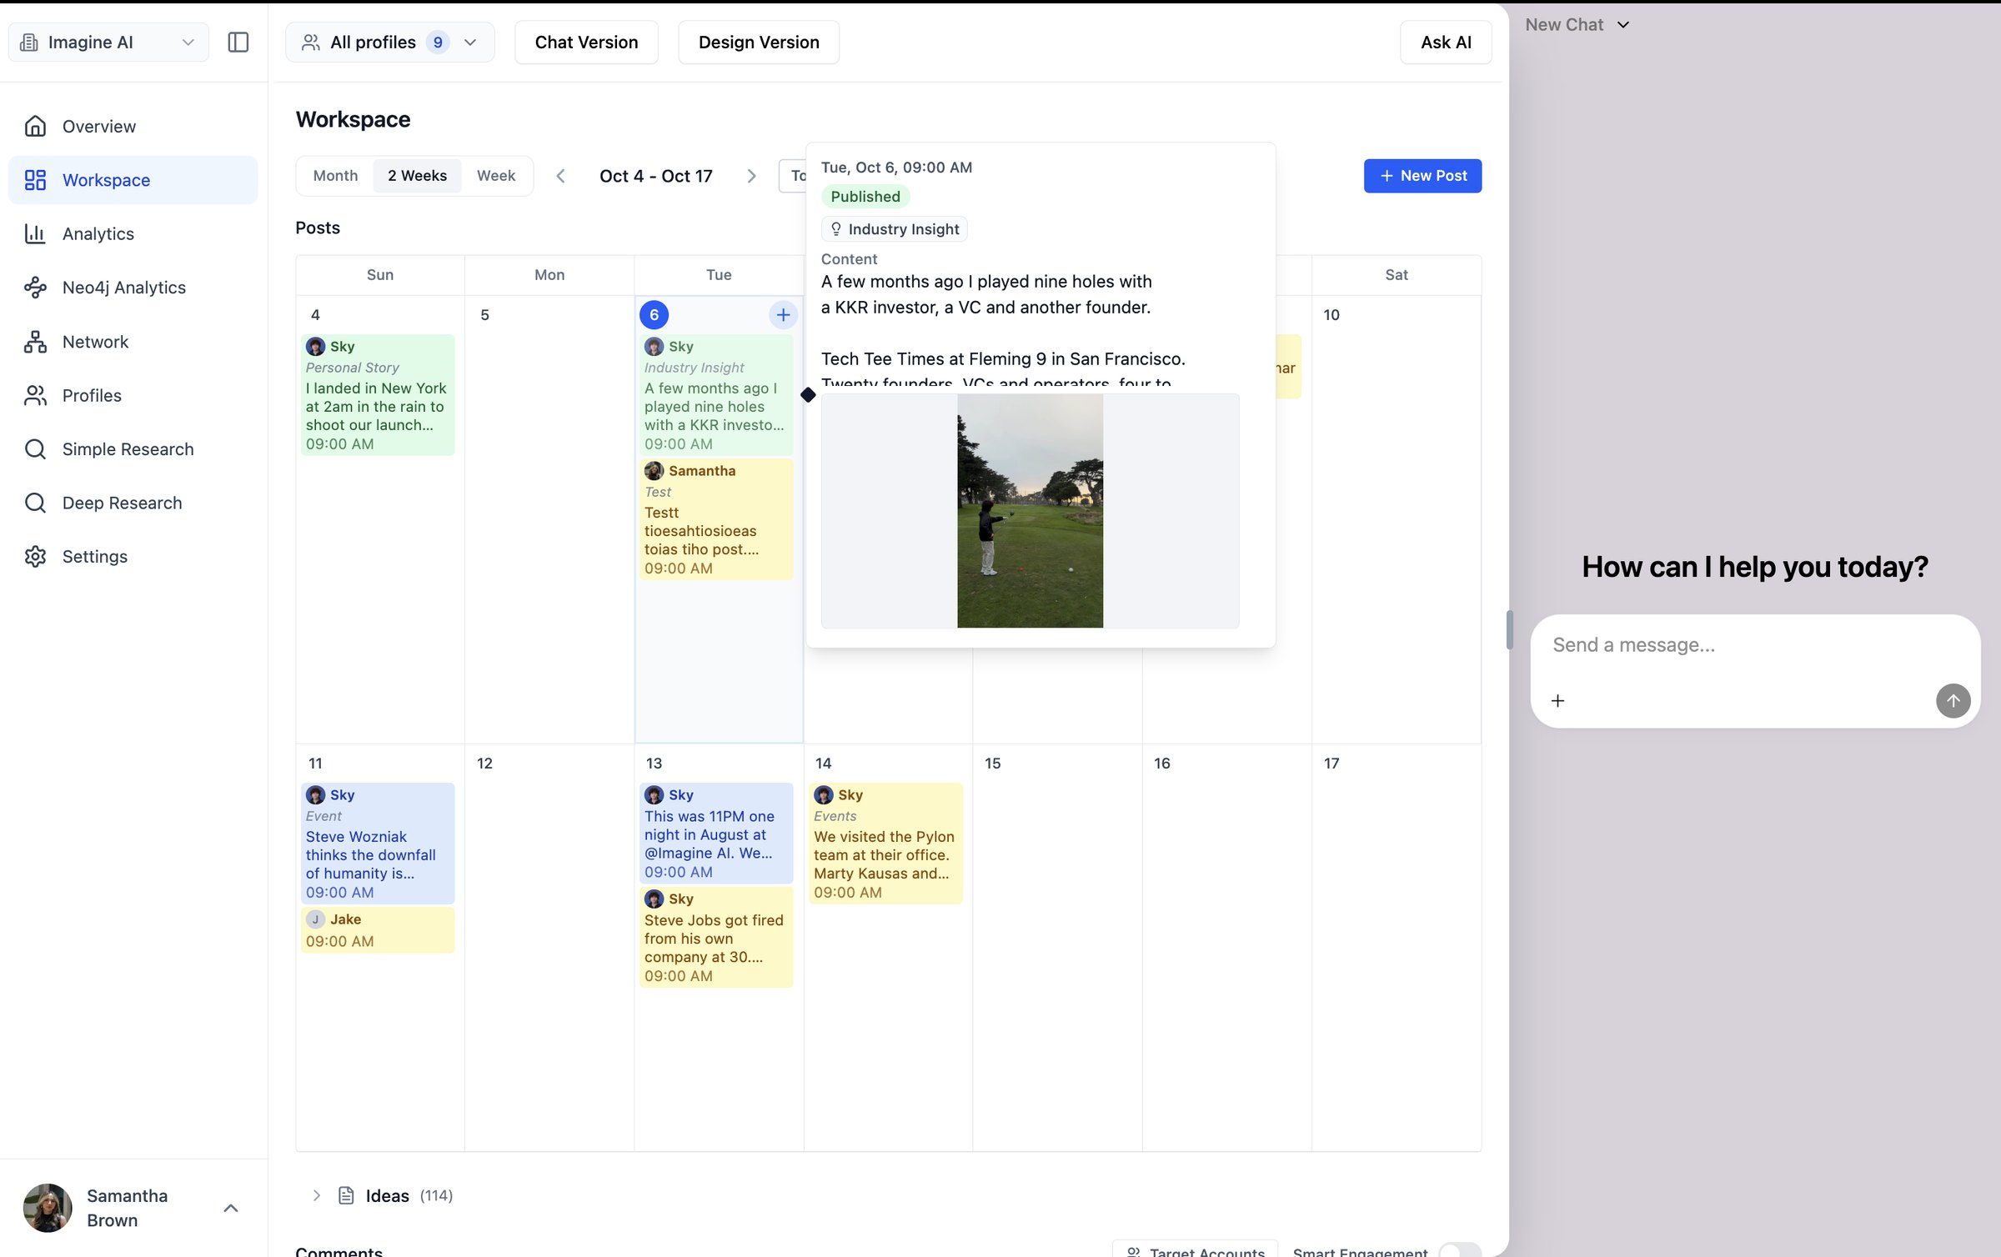Open Sky's Industry Insight post on Oct 6

click(x=716, y=395)
